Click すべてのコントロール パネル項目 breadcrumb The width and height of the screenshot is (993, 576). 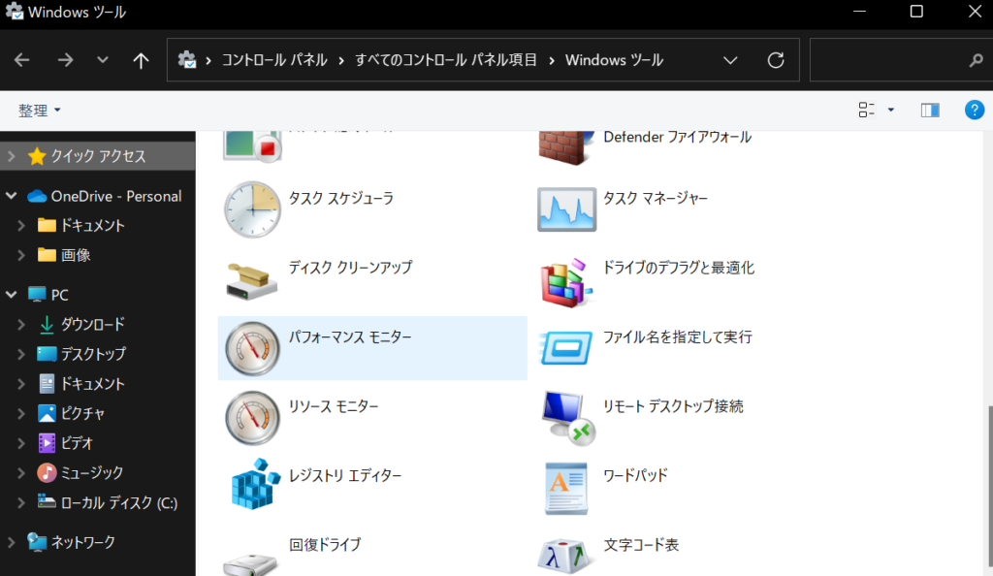[446, 60]
